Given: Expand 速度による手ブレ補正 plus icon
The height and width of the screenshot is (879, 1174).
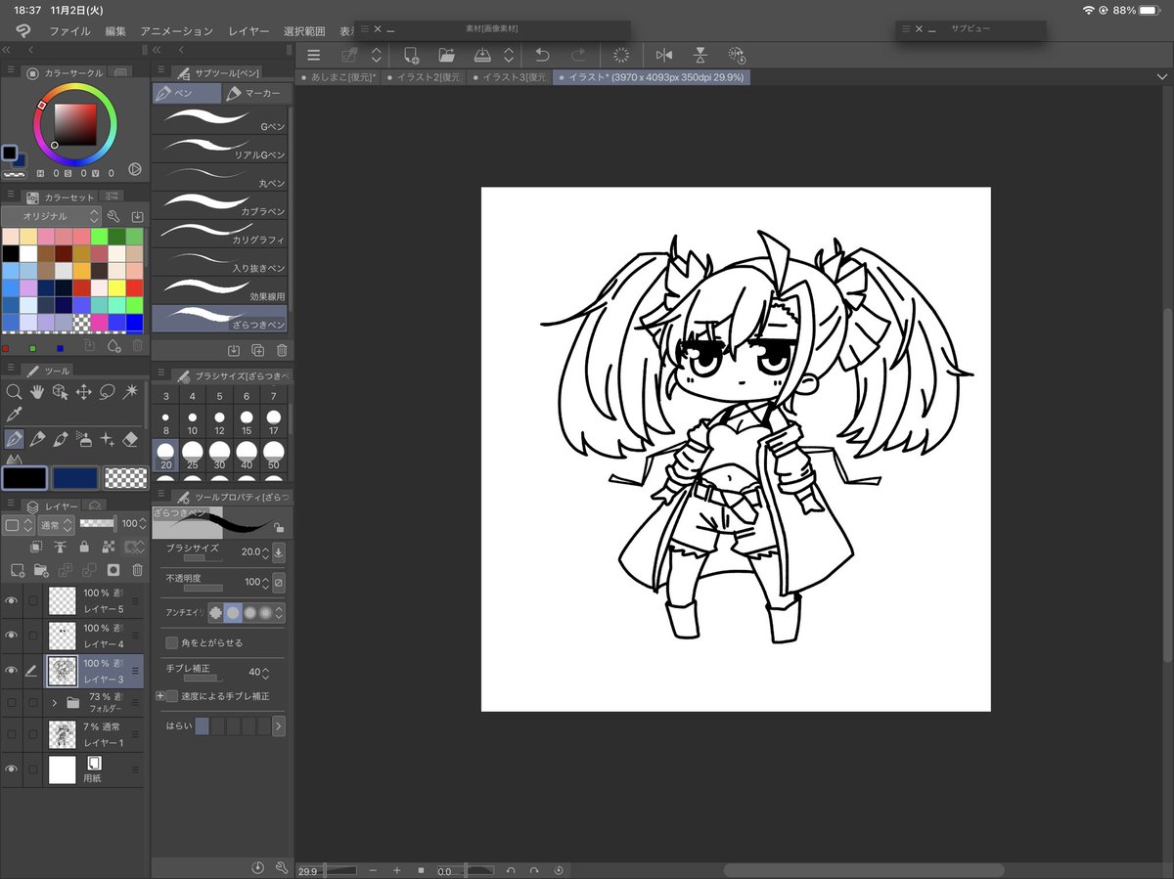Looking at the screenshot, I should 160,696.
